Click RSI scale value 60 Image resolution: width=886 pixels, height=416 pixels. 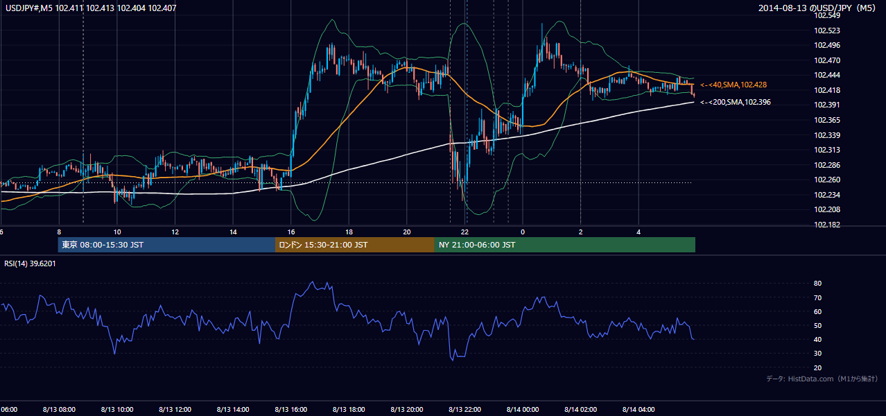(817, 311)
